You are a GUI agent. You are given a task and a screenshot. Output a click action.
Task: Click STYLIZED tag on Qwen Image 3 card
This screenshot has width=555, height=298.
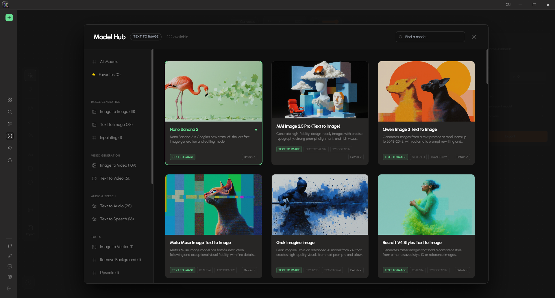[418, 157]
